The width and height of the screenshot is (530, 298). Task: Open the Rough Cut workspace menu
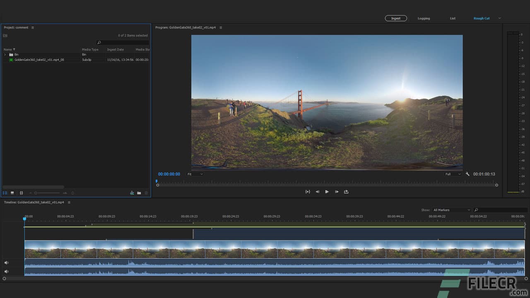[x=499, y=18]
